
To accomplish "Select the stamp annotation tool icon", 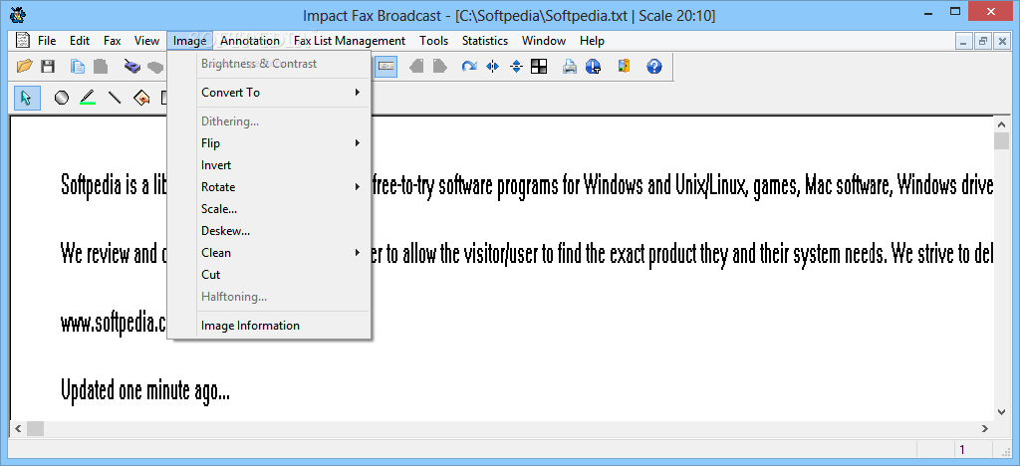I will coord(141,98).
